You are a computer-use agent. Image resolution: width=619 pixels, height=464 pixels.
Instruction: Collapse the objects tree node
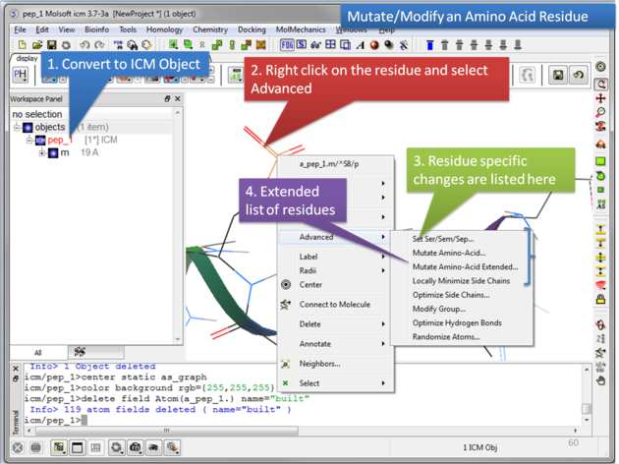(x=16, y=128)
